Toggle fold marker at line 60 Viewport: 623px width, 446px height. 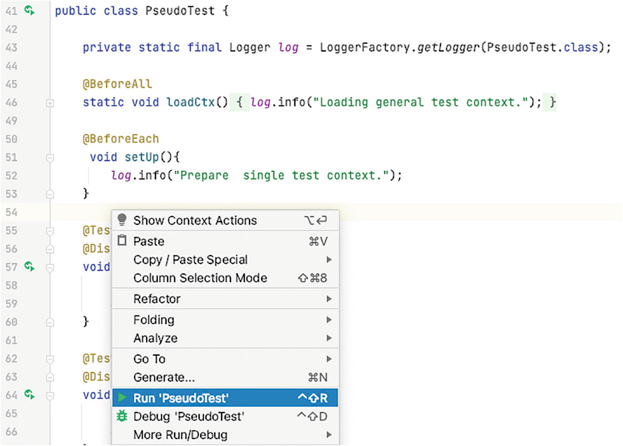click(50, 322)
